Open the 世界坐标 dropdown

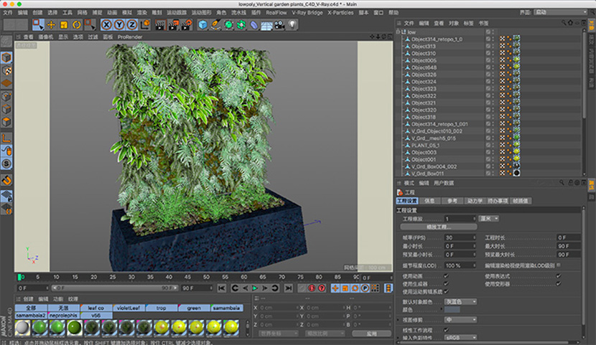click(279, 334)
